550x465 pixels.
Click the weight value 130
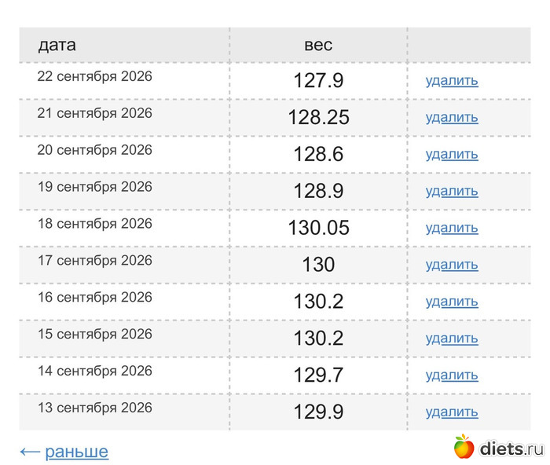pos(318,265)
